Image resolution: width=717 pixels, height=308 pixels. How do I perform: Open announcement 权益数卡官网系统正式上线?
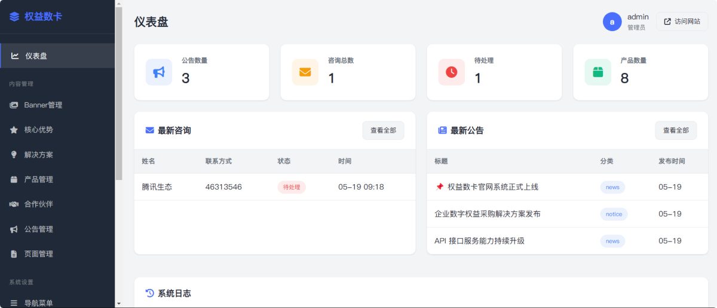coord(493,187)
